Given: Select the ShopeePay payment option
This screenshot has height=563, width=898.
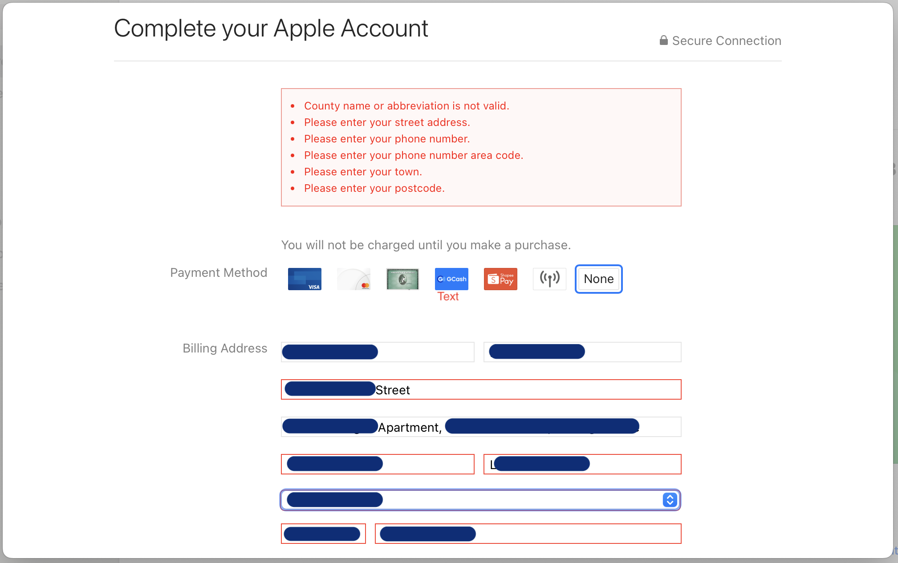Looking at the screenshot, I should pyautogui.click(x=500, y=279).
